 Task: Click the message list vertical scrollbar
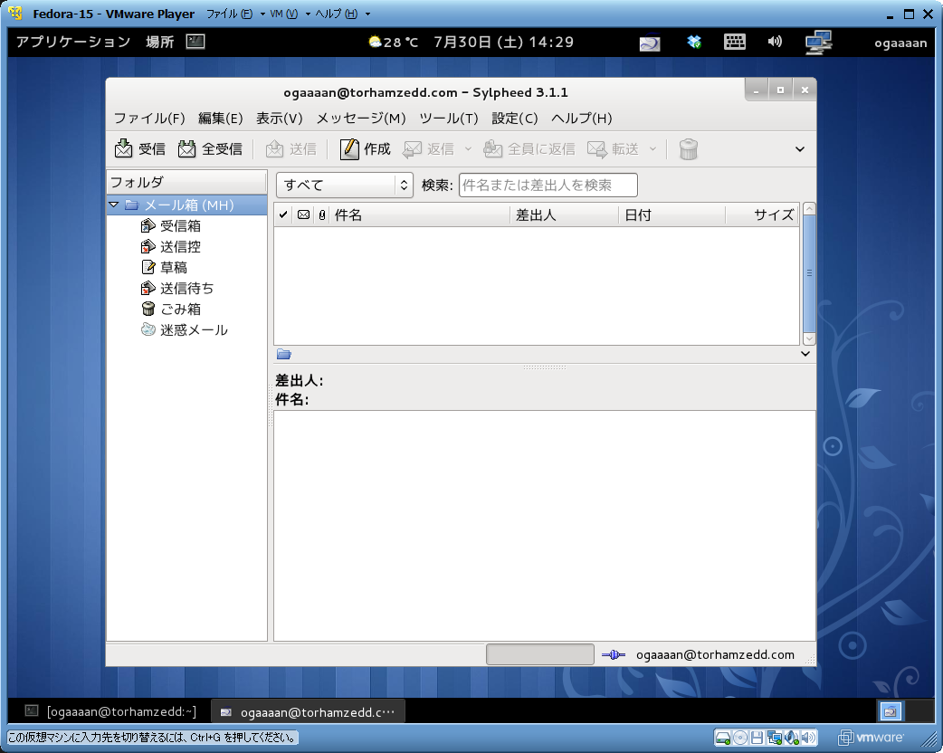click(809, 273)
